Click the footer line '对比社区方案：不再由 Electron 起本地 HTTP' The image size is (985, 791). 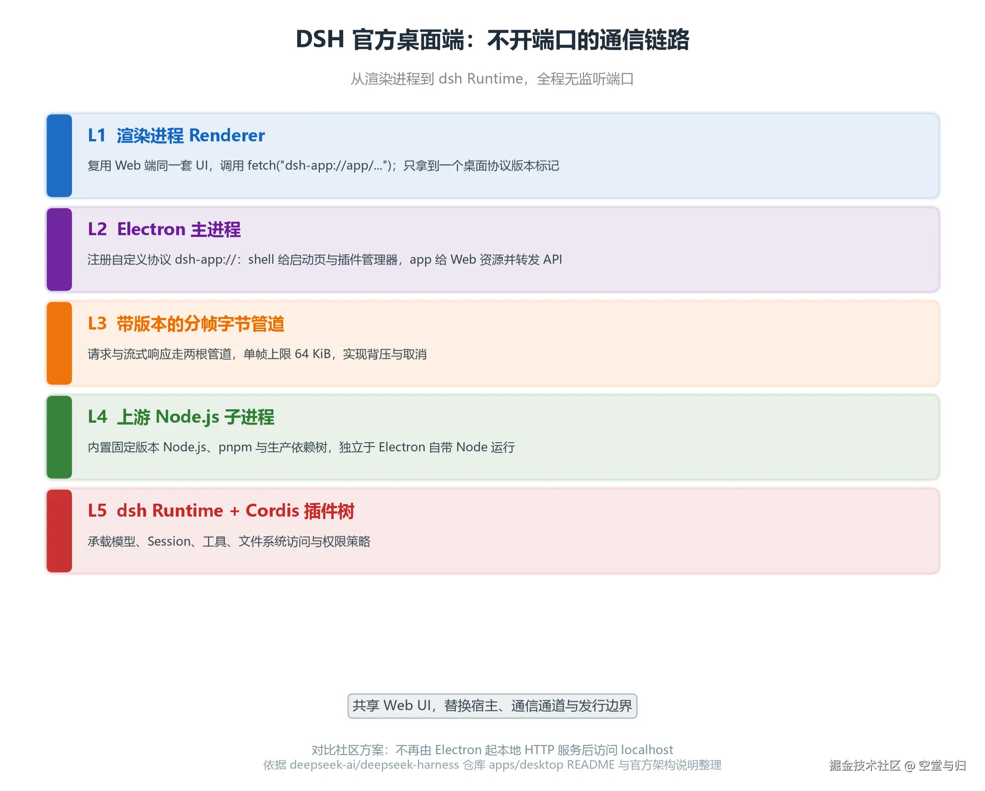click(492, 750)
